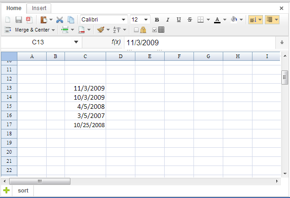Select column A header

pos(32,56)
